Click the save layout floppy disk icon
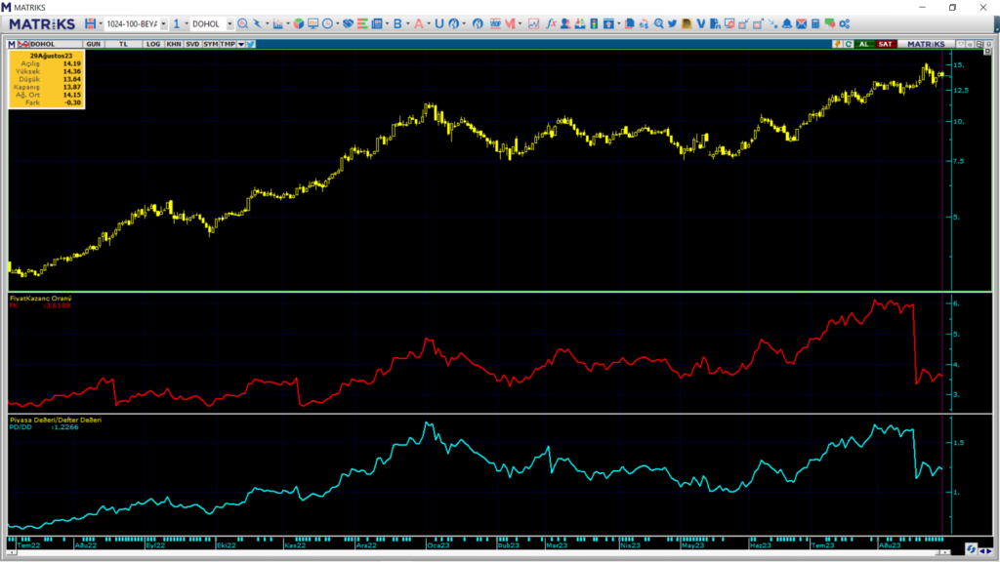Image resolution: width=1000 pixels, height=562 pixels. pyautogui.click(x=91, y=23)
